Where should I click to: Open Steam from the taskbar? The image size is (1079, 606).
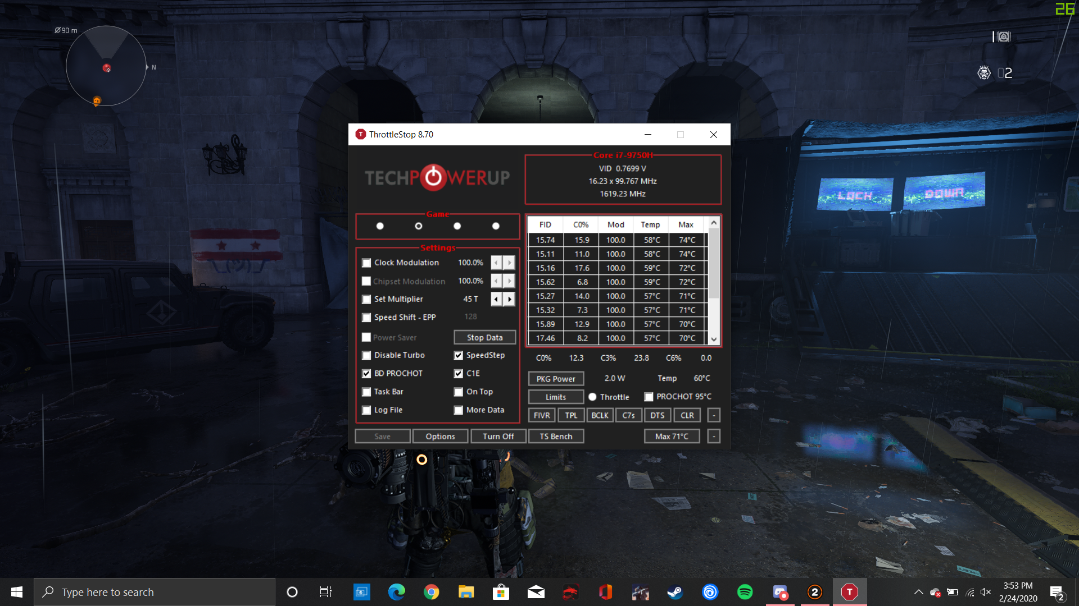pyautogui.click(x=675, y=592)
